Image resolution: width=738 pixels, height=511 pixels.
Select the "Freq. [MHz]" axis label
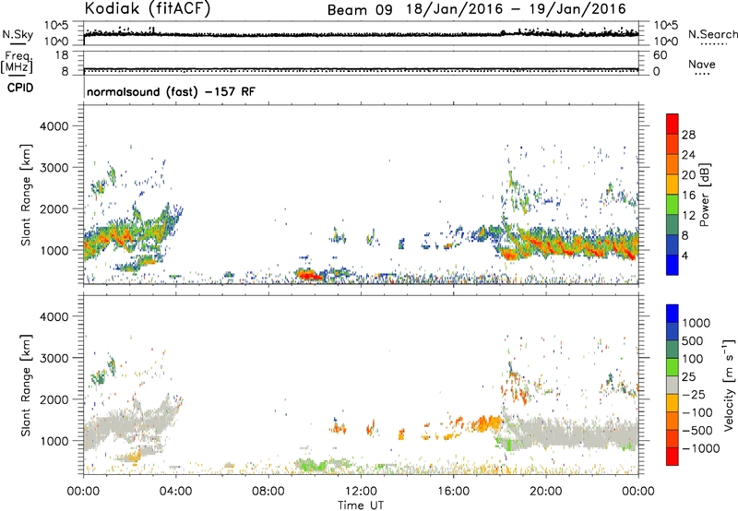click(x=17, y=63)
